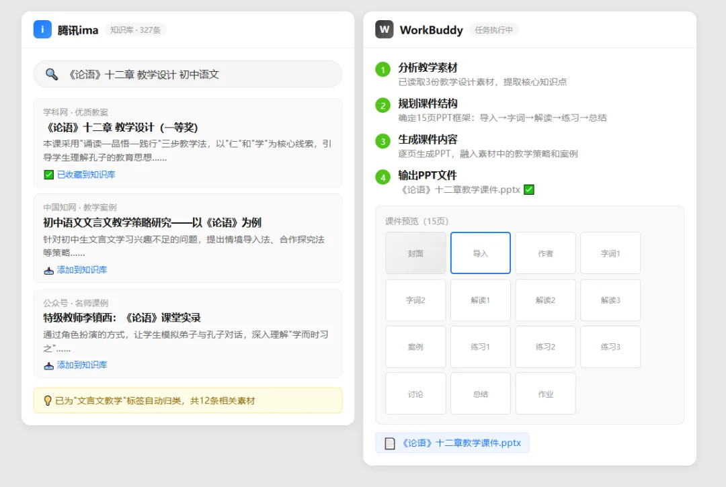Select the 解读1 slide thumbnail
Viewport: 726px width, 487px height.
[481, 300]
